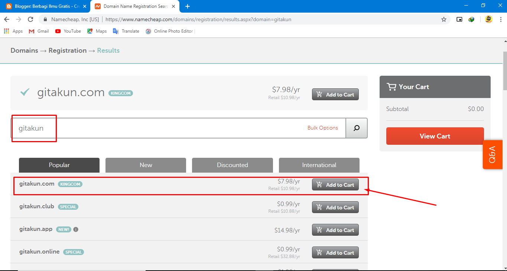
Task: Add gitakun.club to cart
Action: click(x=335, y=208)
